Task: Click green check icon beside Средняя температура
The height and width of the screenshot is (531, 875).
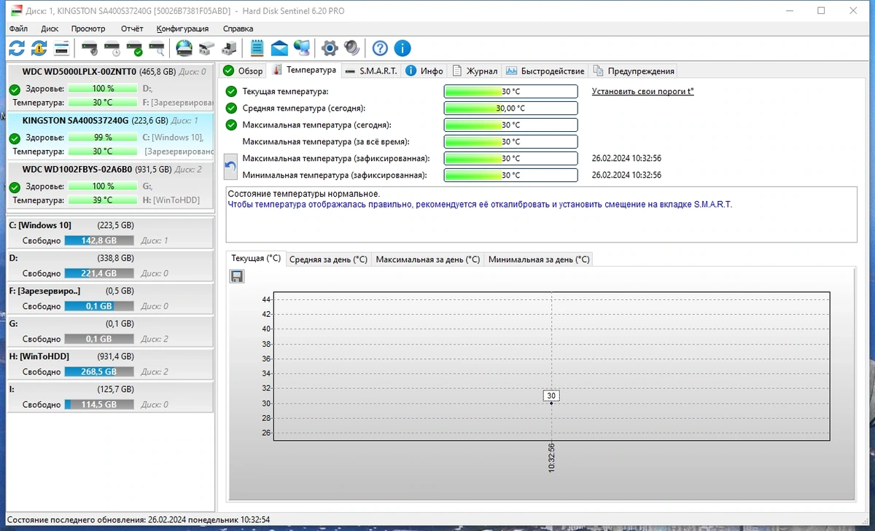Action: (232, 108)
